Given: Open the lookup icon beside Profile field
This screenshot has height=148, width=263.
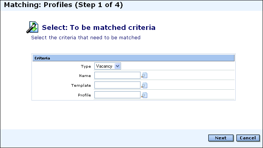Looking at the screenshot, I should [144, 95].
